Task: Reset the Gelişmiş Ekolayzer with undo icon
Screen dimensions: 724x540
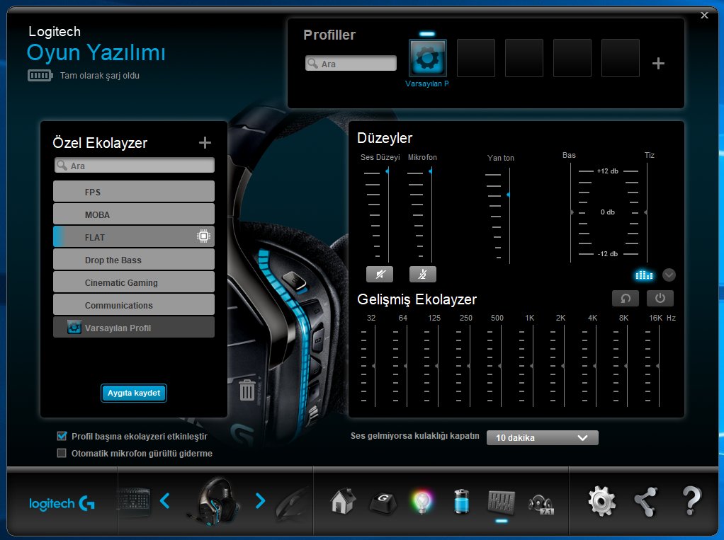Action: pyautogui.click(x=626, y=299)
